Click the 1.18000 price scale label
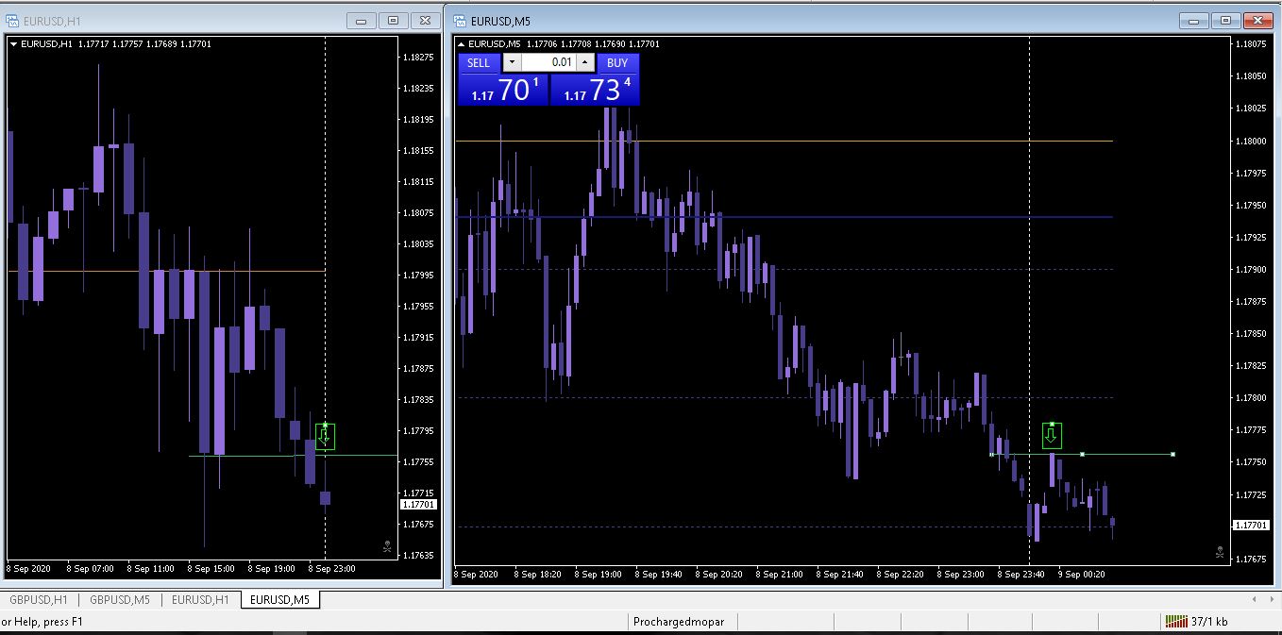Viewport: 1282px width, 635px height. tap(1252, 141)
